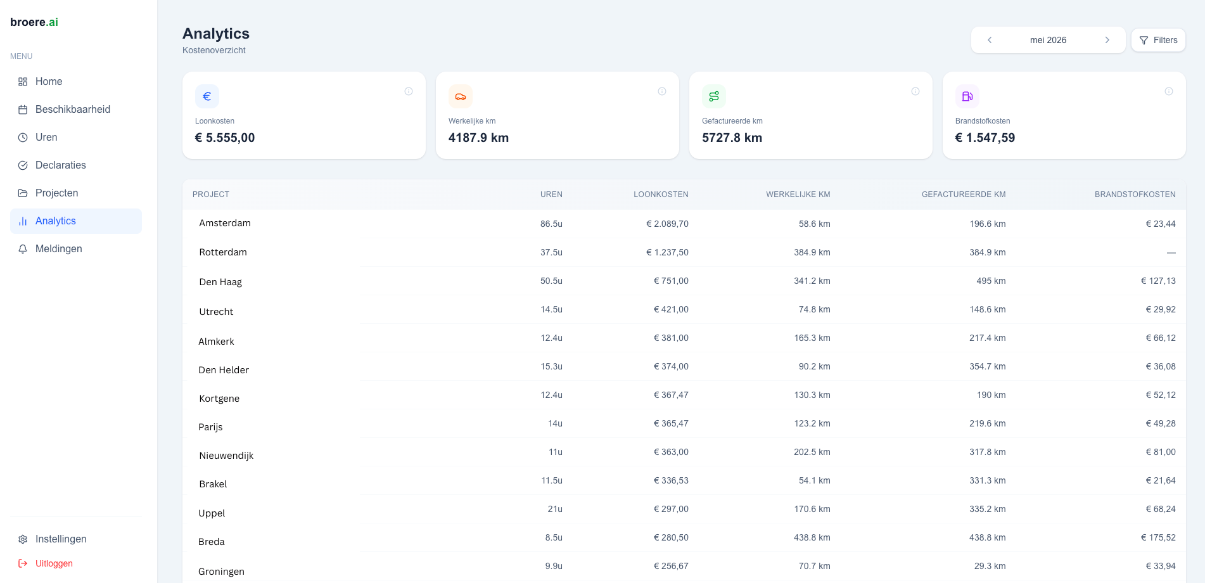The height and width of the screenshot is (583, 1205).
Task: Click the Home grid icon in sidebar
Action: (23, 82)
